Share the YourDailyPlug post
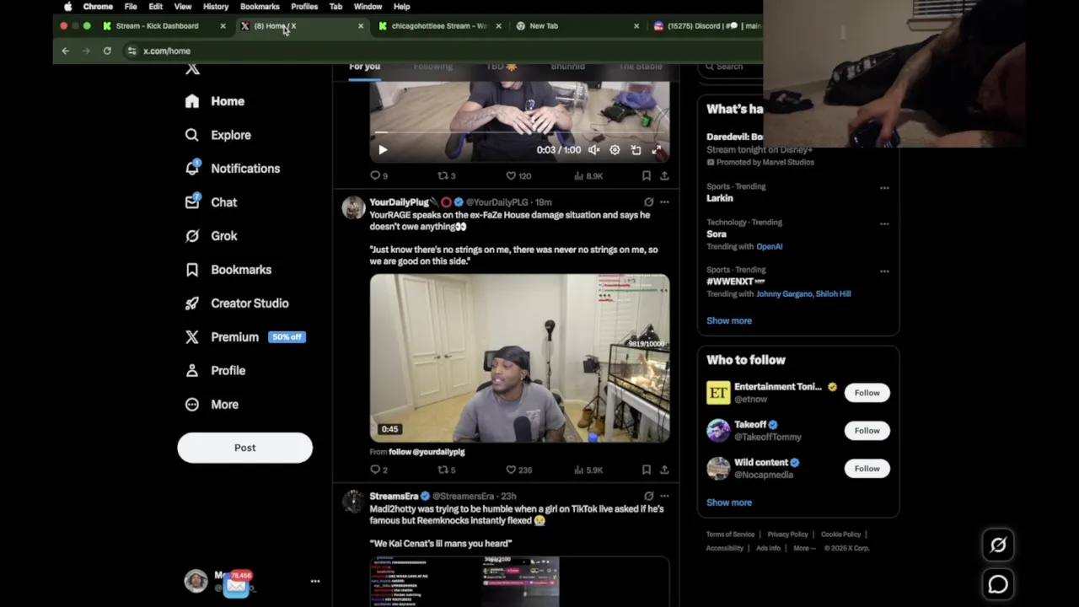1079x607 pixels. pyautogui.click(x=664, y=470)
